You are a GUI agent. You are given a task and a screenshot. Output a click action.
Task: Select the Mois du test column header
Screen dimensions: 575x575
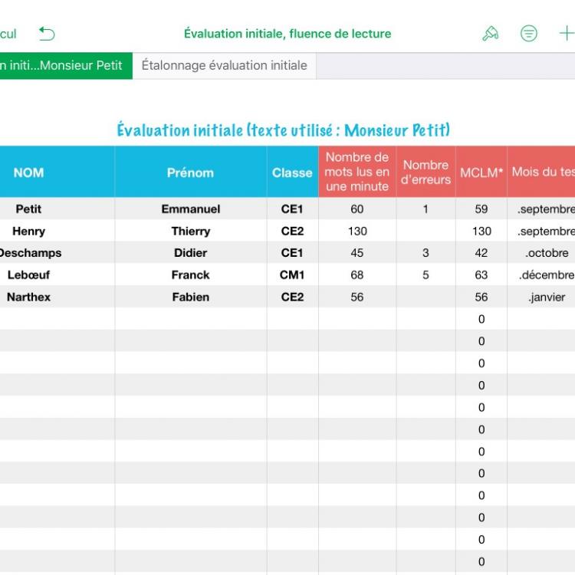pyautogui.click(x=541, y=172)
